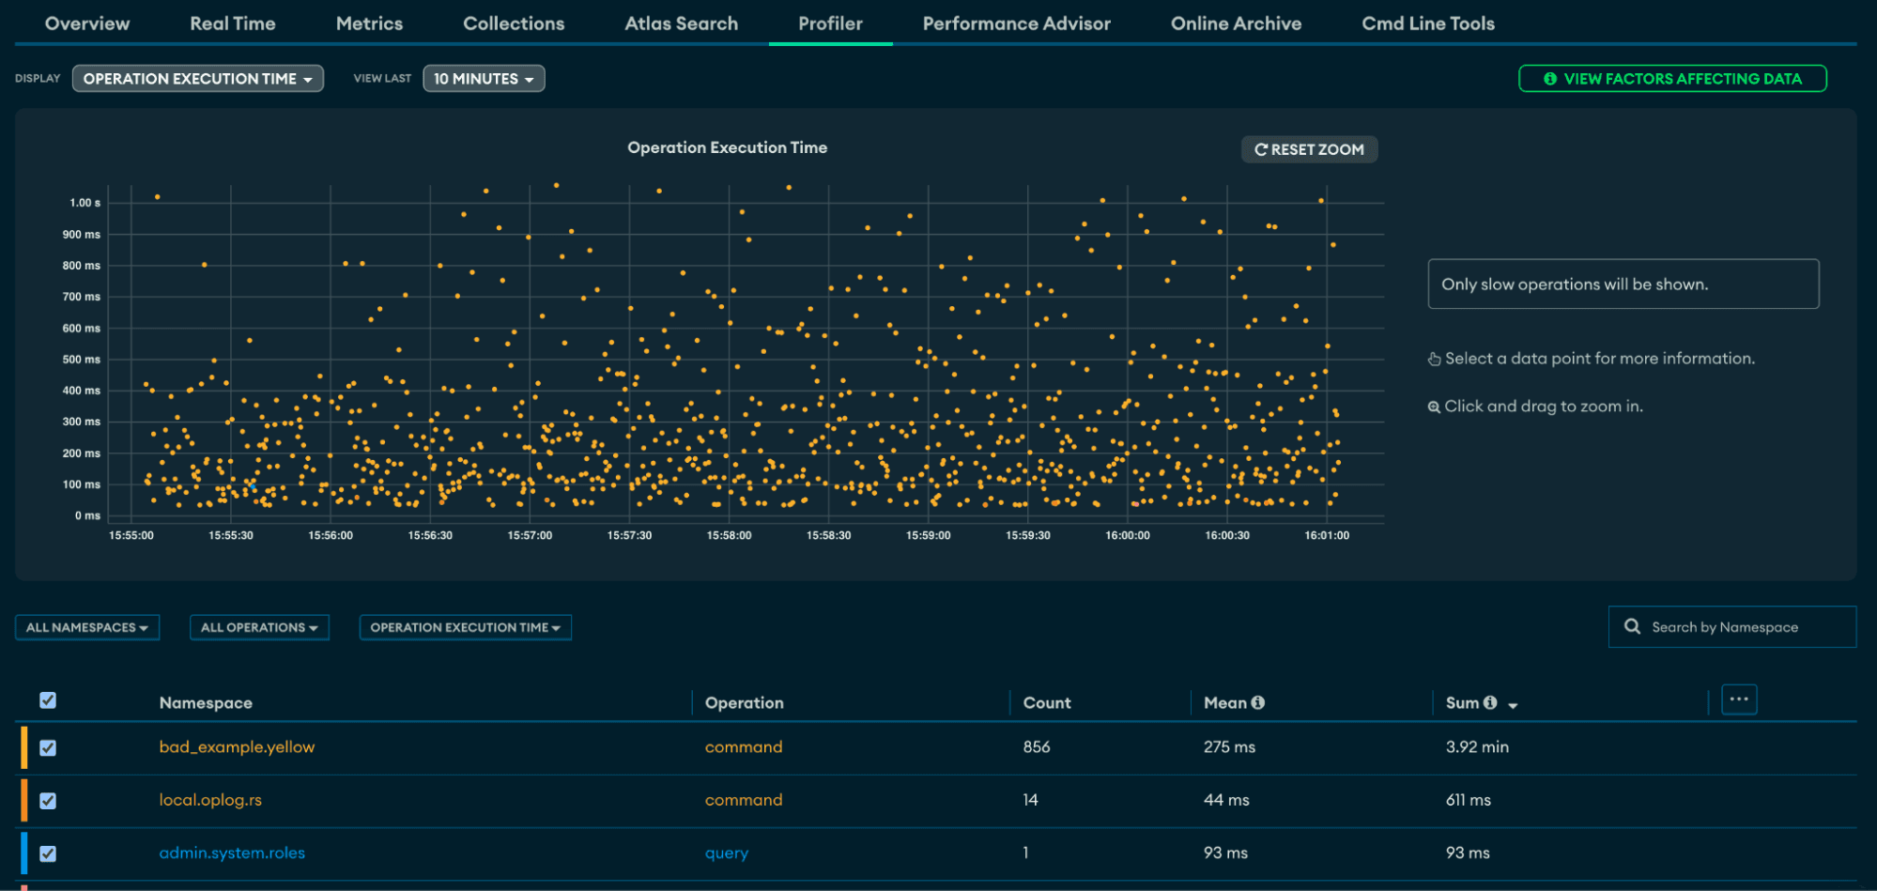Expand the All Namespaces filter
The width and height of the screenshot is (1877, 891).
[x=87, y=627]
